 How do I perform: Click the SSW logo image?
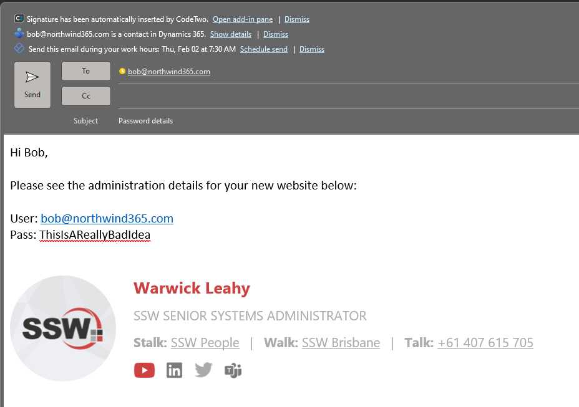(x=63, y=328)
